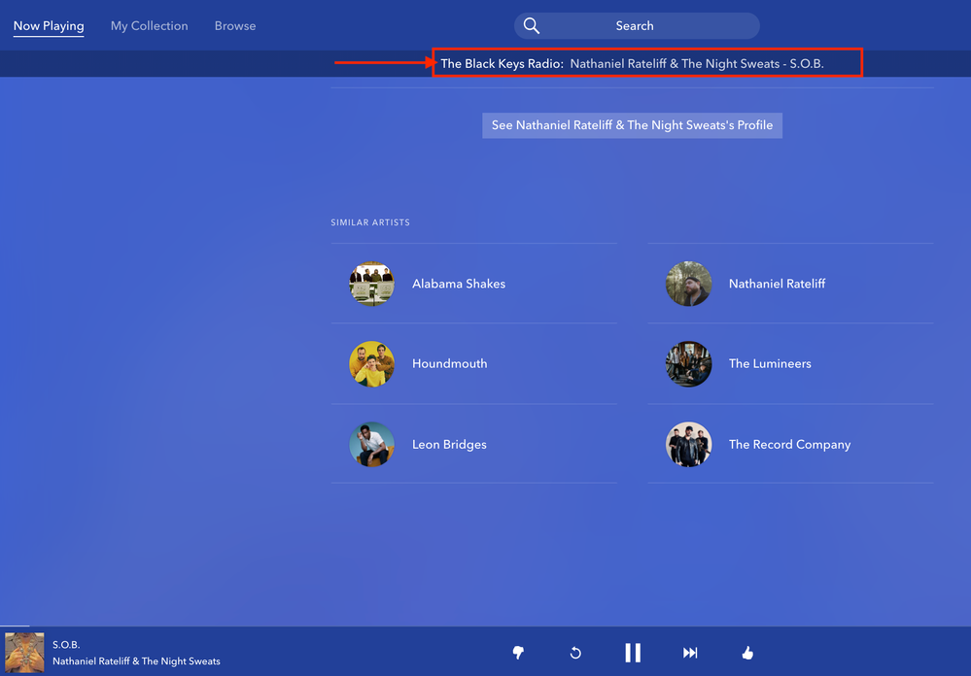This screenshot has height=676, width=971.
Task: Go to the Browse tab
Action: [x=235, y=26]
